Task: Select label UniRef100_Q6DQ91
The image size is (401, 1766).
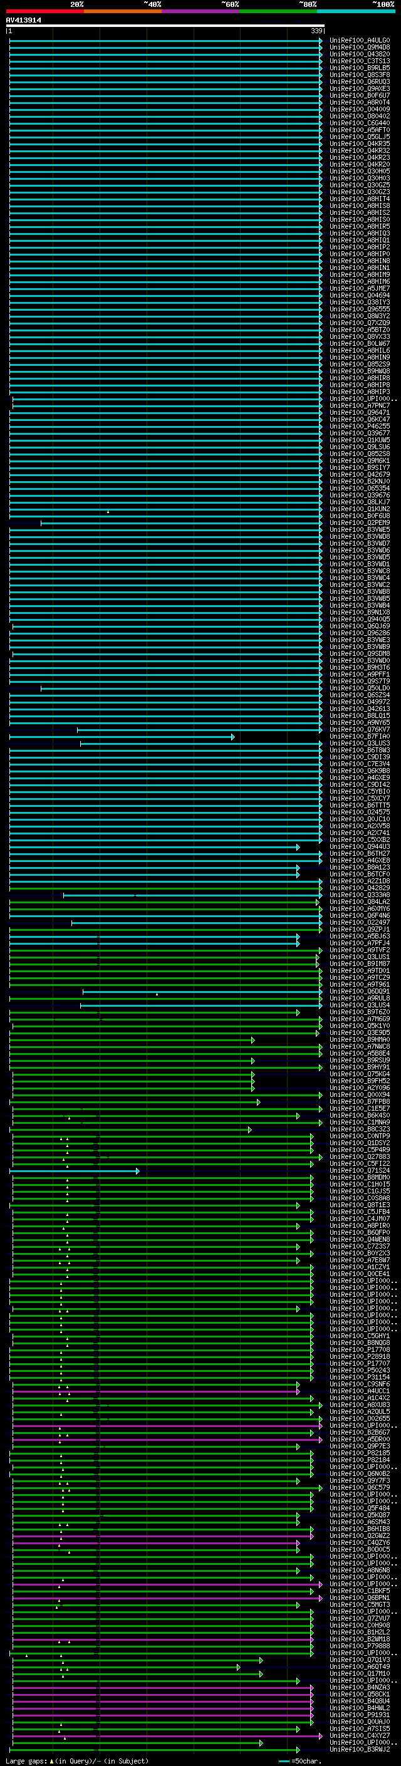Action: click(360, 991)
